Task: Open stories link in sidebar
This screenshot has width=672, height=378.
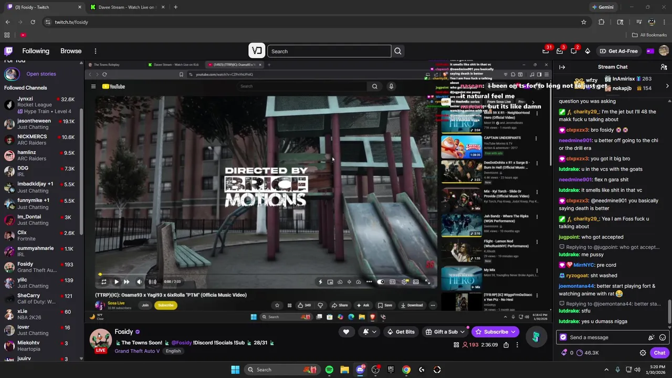Action: (41, 74)
